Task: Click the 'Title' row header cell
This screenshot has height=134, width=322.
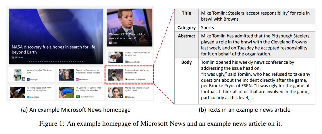Action: [x=186, y=16]
